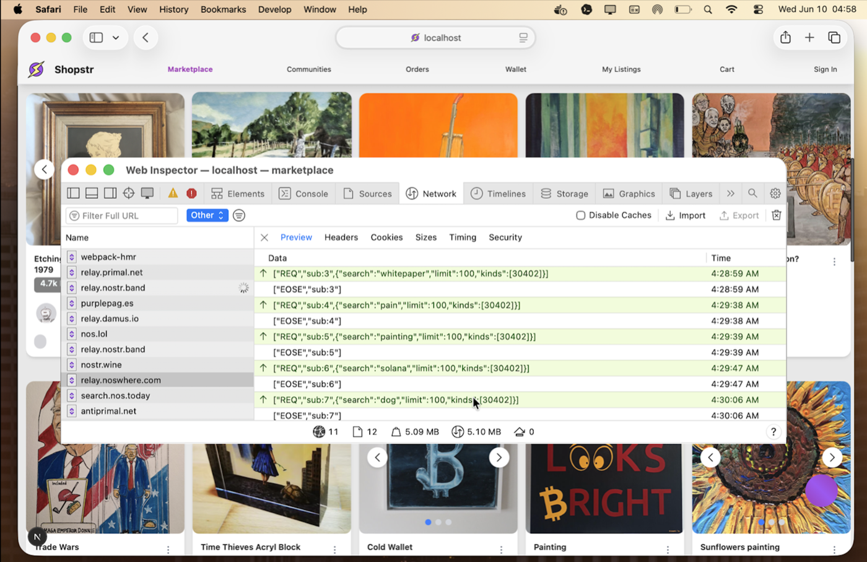Close the detail view X icon
This screenshot has width=867, height=562.
point(264,237)
